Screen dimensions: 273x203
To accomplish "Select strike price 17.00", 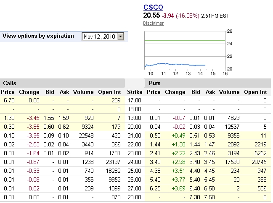I will click(x=135, y=100).
